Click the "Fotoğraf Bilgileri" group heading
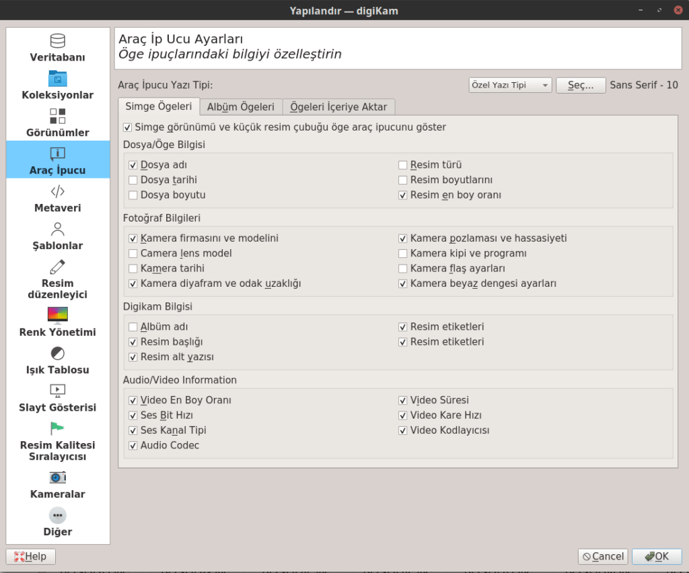The image size is (689, 573). click(161, 218)
